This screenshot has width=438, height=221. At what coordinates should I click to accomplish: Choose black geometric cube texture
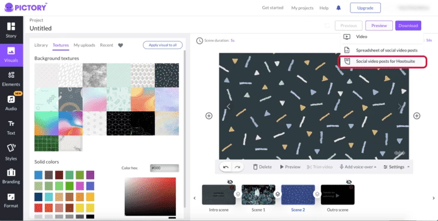coord(118,123)
